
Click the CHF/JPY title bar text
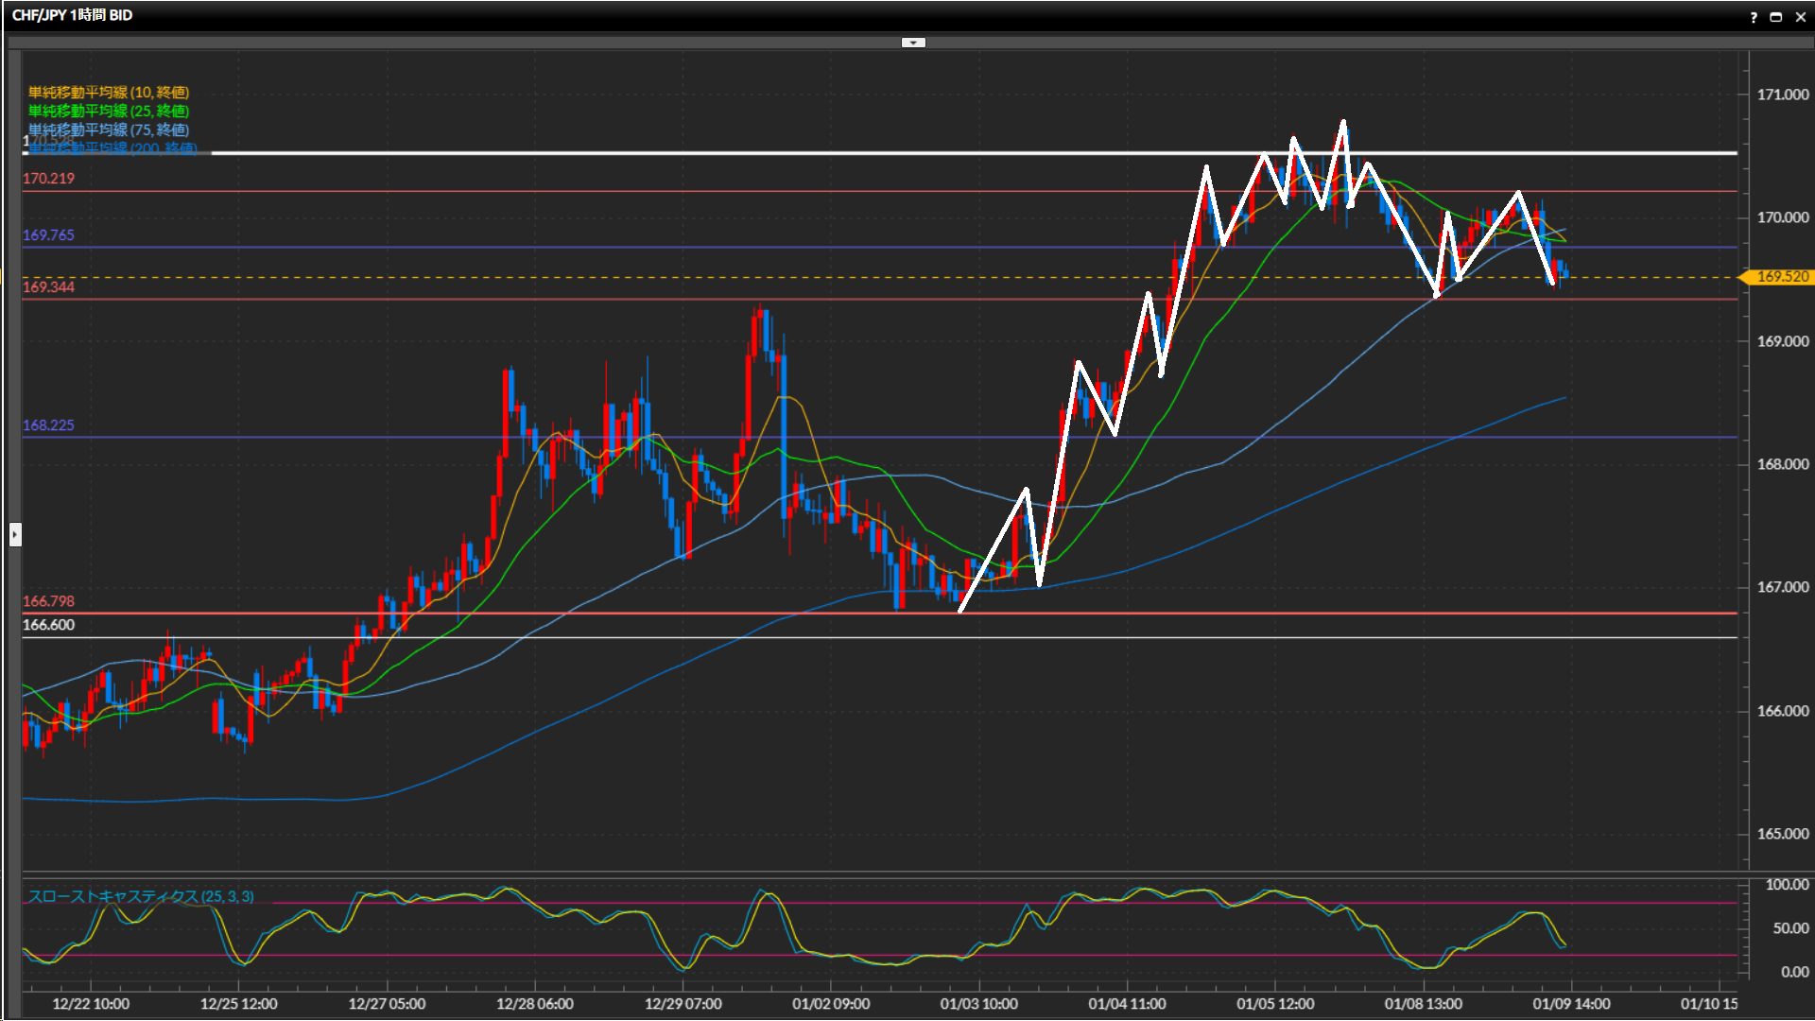click(72, 15)
